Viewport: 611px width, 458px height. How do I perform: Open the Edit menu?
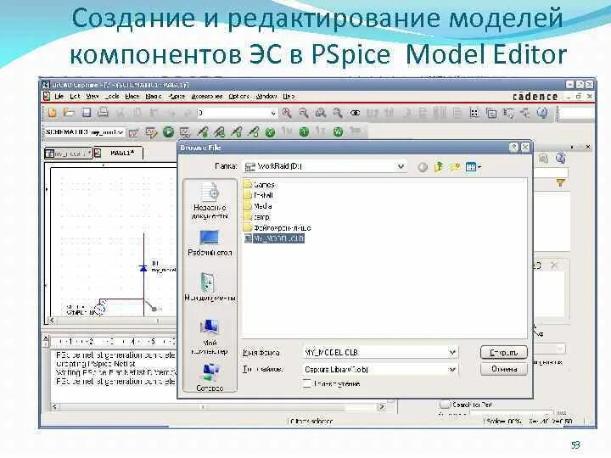pyautogui.click(x=75, y=96)
